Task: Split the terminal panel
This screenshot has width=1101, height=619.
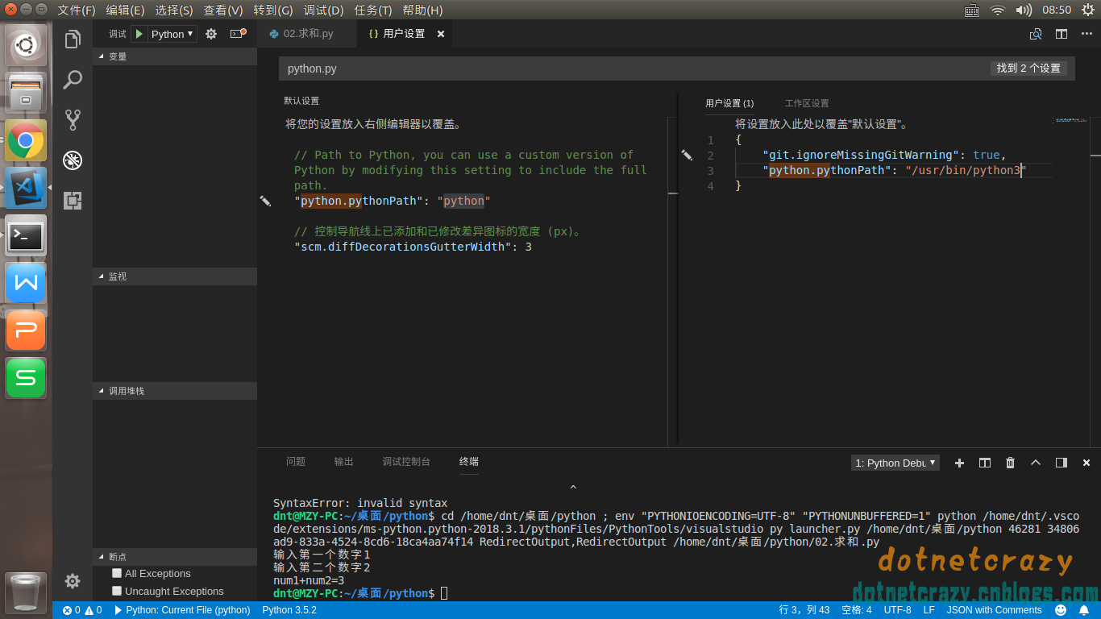Action: (985, 463)
